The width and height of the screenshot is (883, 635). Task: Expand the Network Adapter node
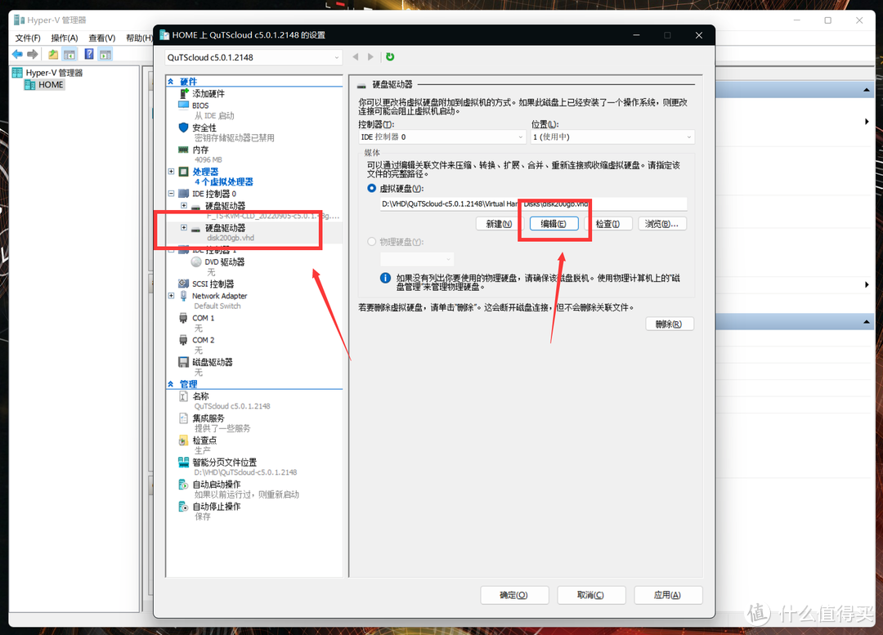click(171, 296)
